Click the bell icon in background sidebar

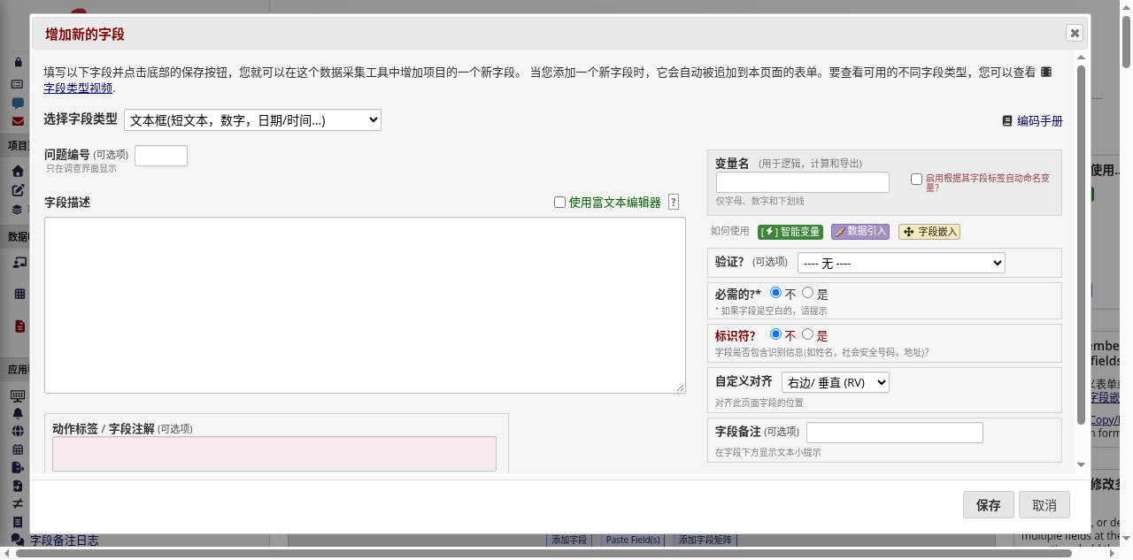(18, 413)
